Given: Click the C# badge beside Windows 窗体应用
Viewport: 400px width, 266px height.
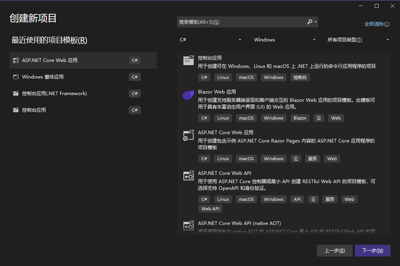Looking at the screenshot, I should tap(135, 77).
